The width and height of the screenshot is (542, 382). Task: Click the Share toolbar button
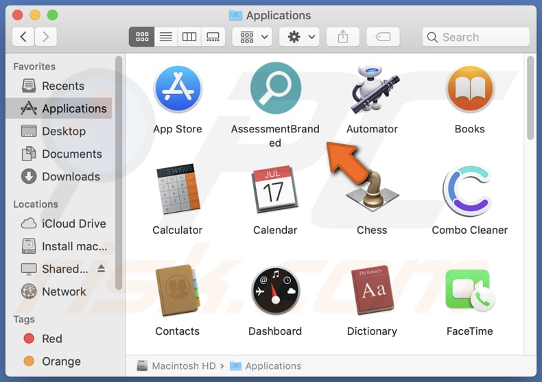coord(343,36)
